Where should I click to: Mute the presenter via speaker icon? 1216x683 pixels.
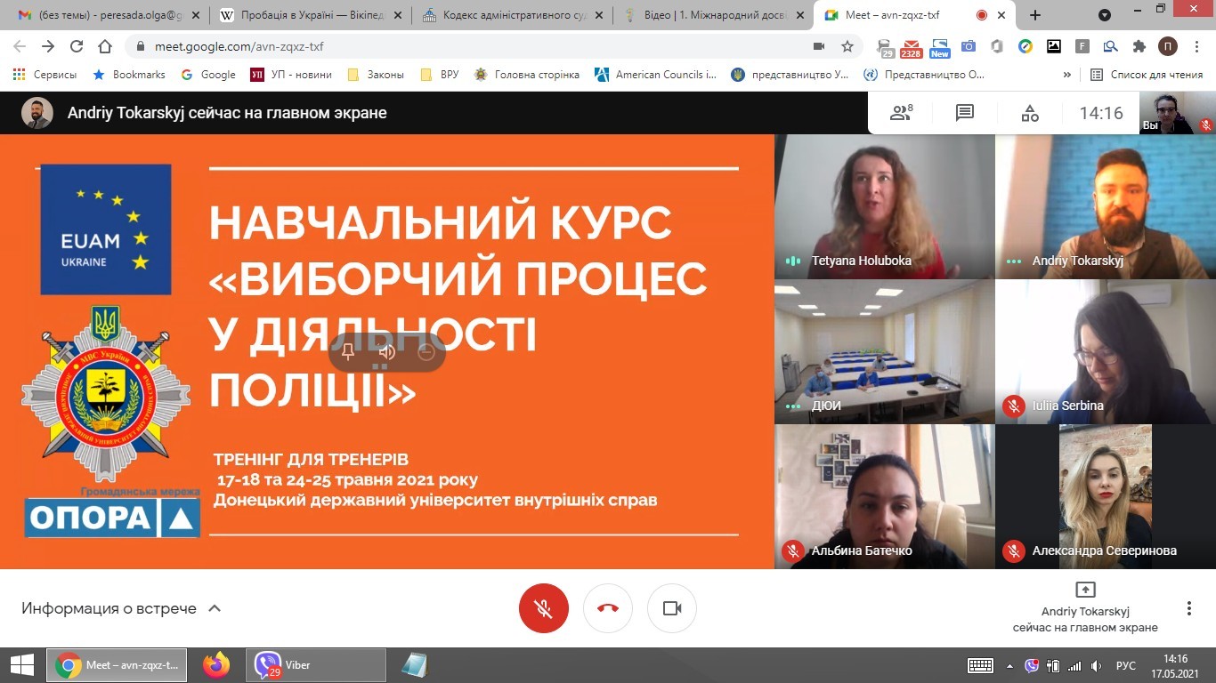[386, 352]
